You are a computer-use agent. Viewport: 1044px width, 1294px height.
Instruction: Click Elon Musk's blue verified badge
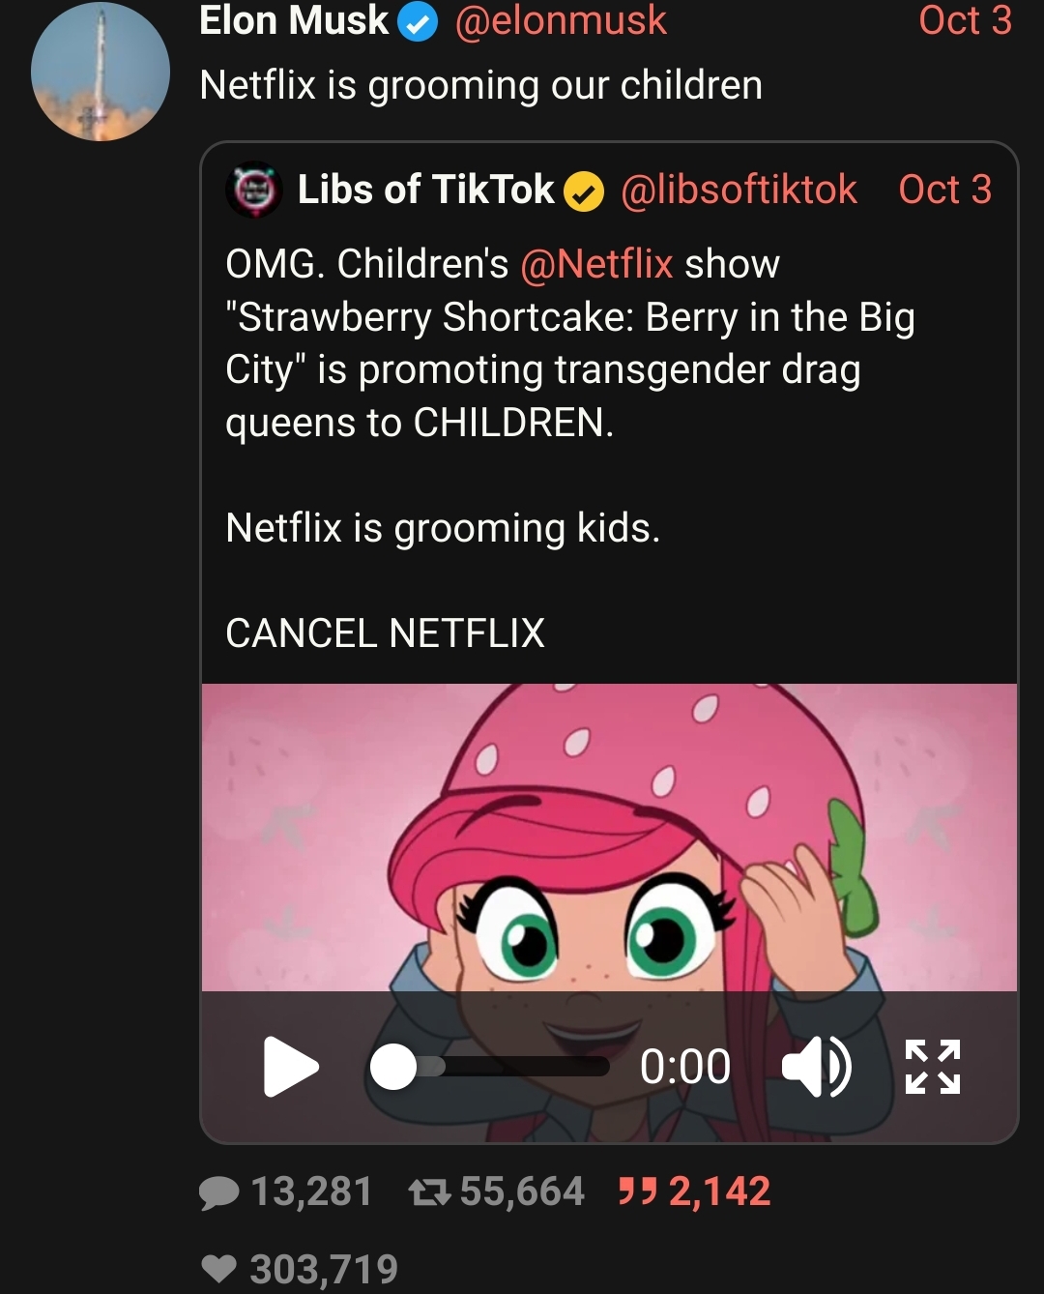coord(419,22)
